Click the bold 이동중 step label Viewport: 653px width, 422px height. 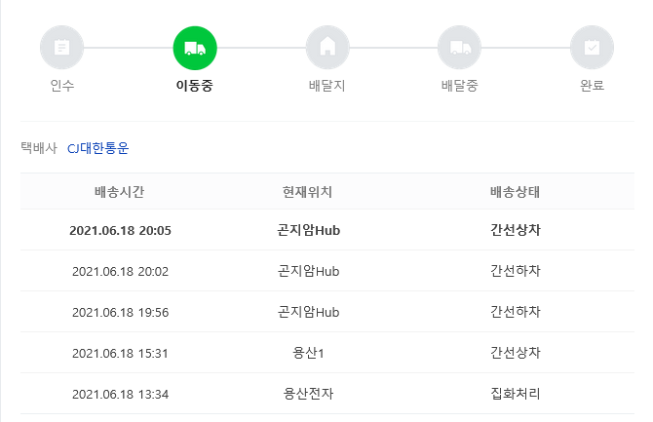(194, 86)
